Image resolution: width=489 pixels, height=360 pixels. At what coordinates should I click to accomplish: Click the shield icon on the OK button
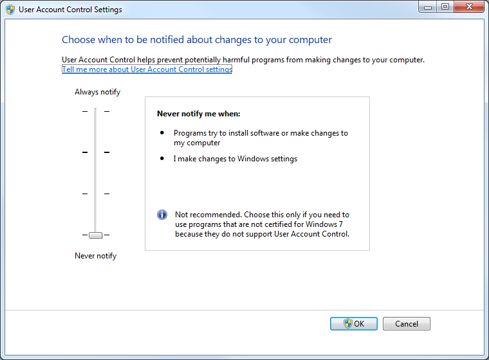348,323
